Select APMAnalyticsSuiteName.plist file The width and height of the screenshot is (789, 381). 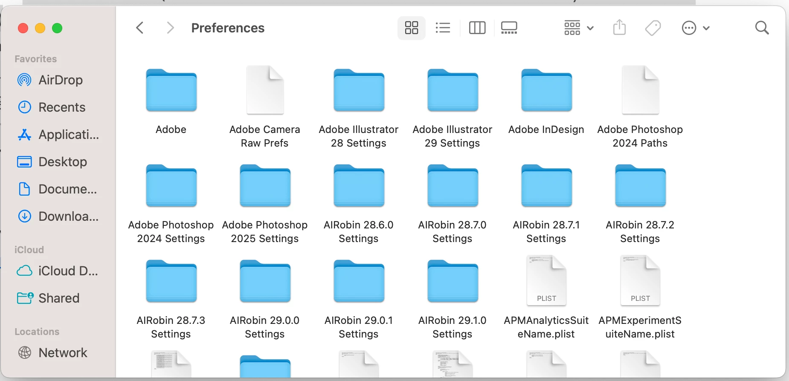(546, 280)
